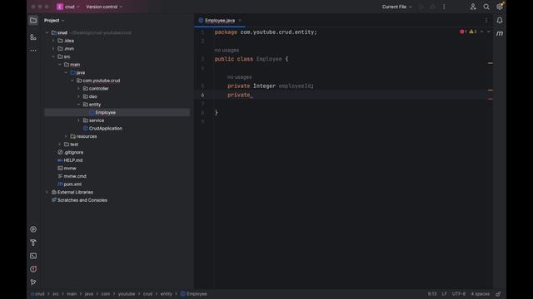Open the Build hammer tool window

coord(33,243)
